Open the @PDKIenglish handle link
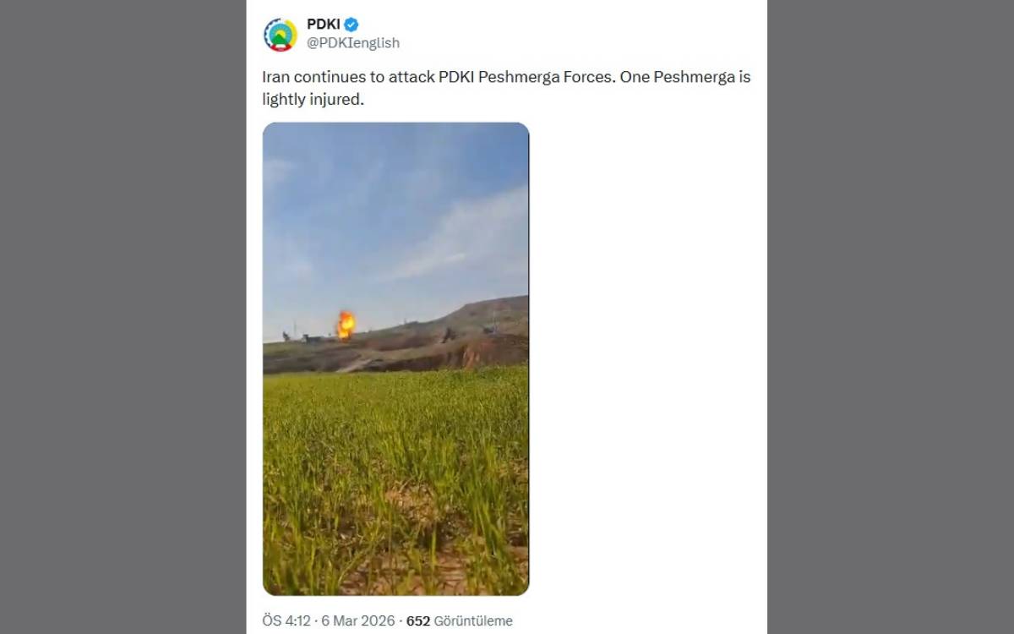The width and height of the screenshot is (1014, 634). coord(352,43)
